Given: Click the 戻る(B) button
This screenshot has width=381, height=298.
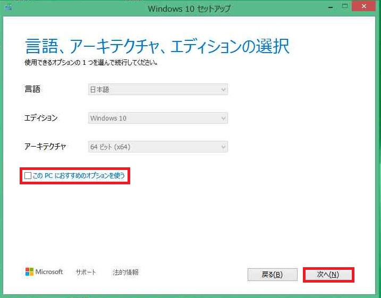Looking at the screenshot, I should pos(273,275).
